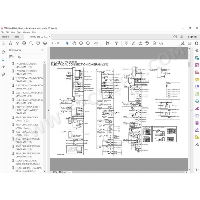The image size is (200, 200).
Task: Open the Attachments paperclip panel
Action: (3, 67)
